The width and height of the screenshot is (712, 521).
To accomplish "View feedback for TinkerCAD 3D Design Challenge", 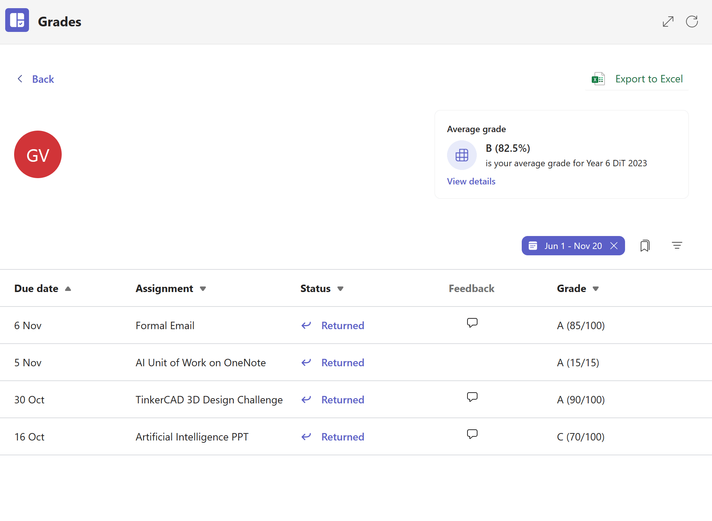I will 472,397.
